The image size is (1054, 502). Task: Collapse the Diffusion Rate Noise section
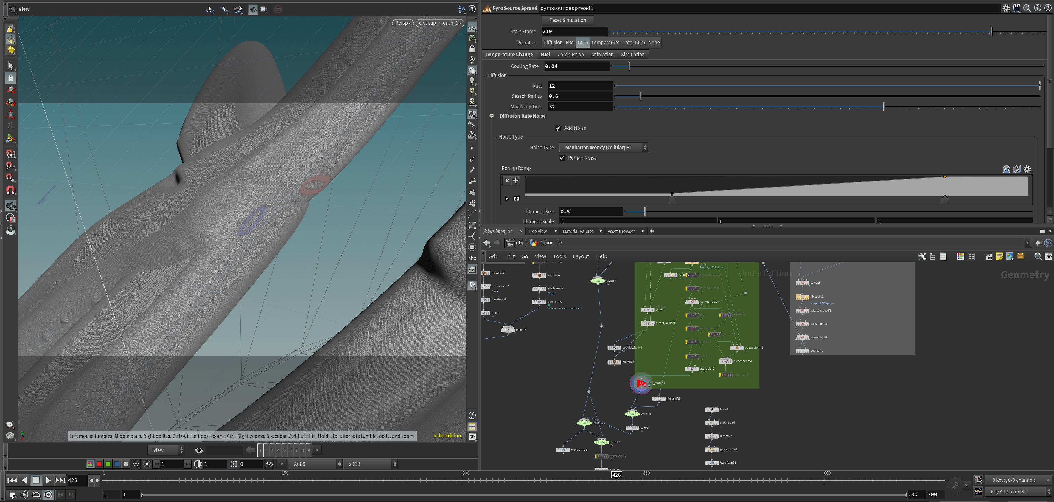pos(492,116)
